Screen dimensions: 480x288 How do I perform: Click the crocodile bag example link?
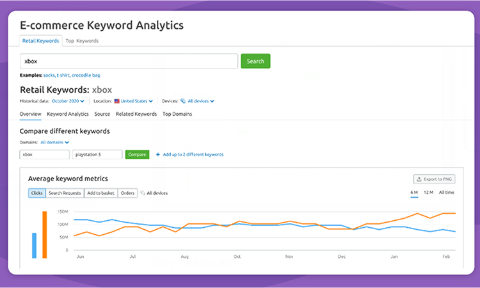(90, 75)
